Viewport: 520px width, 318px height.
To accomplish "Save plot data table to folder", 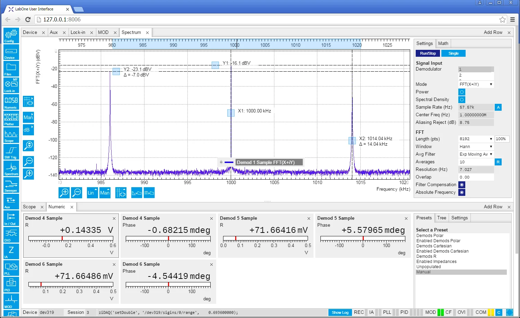I will (149, 193).
